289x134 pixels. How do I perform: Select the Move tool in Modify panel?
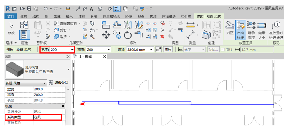[x=106, y=35]
